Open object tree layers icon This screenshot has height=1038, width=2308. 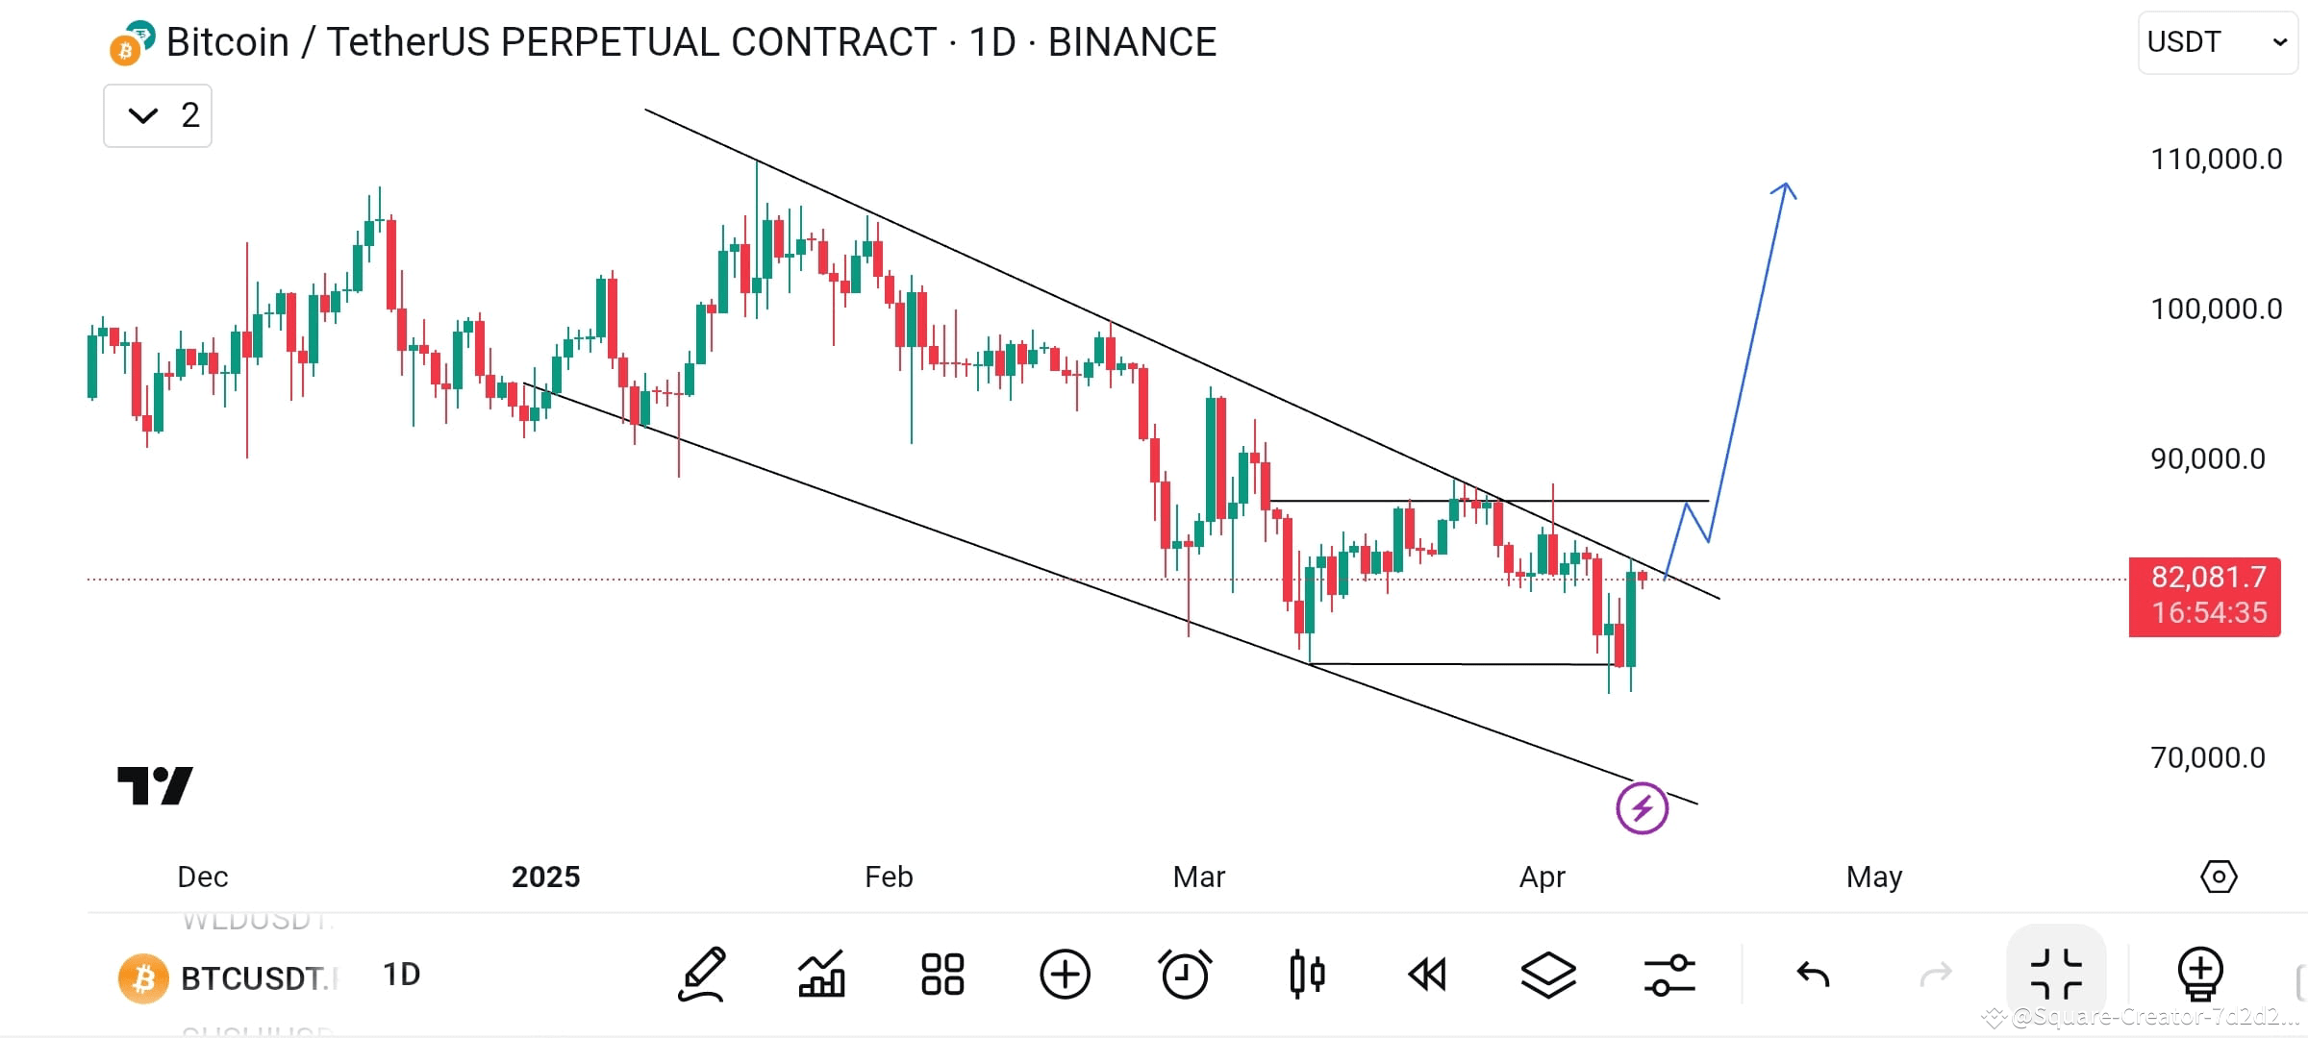click(x=1548, y=975)
